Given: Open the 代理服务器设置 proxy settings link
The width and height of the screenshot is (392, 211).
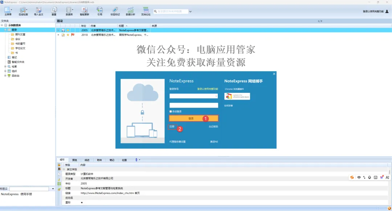Looking at the screenshot, I should coord(177,142).
